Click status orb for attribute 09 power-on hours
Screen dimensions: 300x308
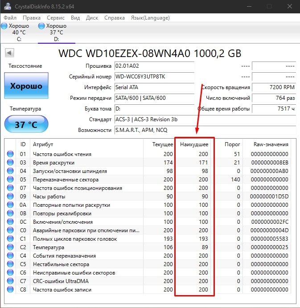click(10, 196)
